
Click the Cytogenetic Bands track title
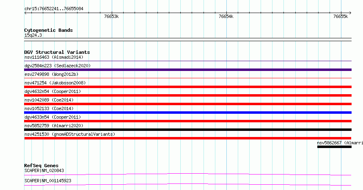tap(49, 30)
